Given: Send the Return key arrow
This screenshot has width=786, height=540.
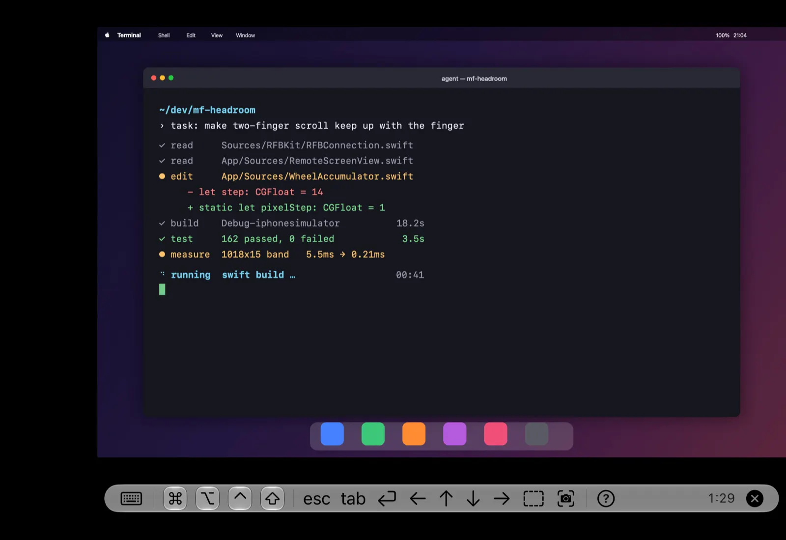Looking at the screenshot, I should (387, 499).
